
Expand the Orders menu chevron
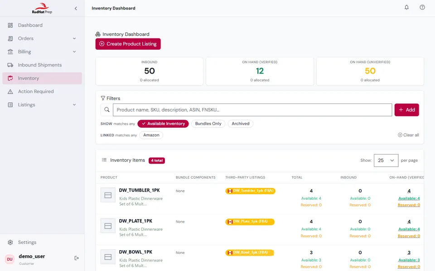pyautogui.click(x=74, y=38)
